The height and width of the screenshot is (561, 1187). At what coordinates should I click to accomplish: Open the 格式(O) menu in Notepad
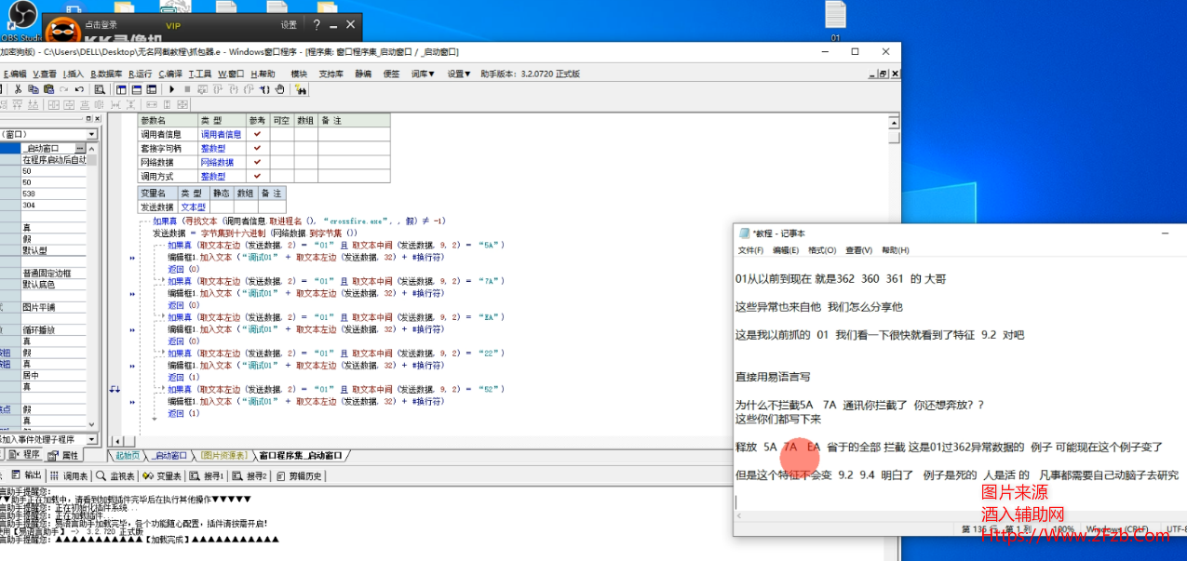822,250
